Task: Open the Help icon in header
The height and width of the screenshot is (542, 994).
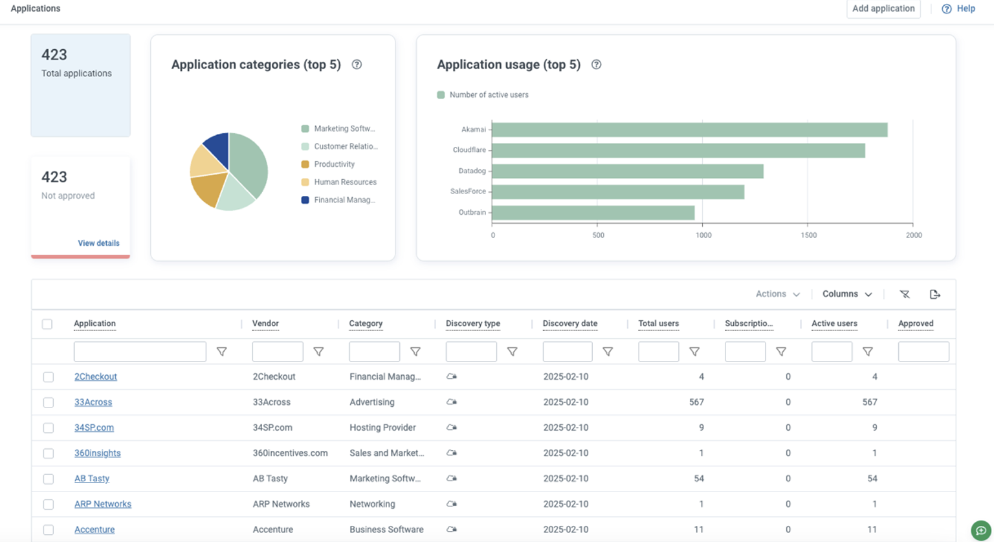Action: [947, 9]
